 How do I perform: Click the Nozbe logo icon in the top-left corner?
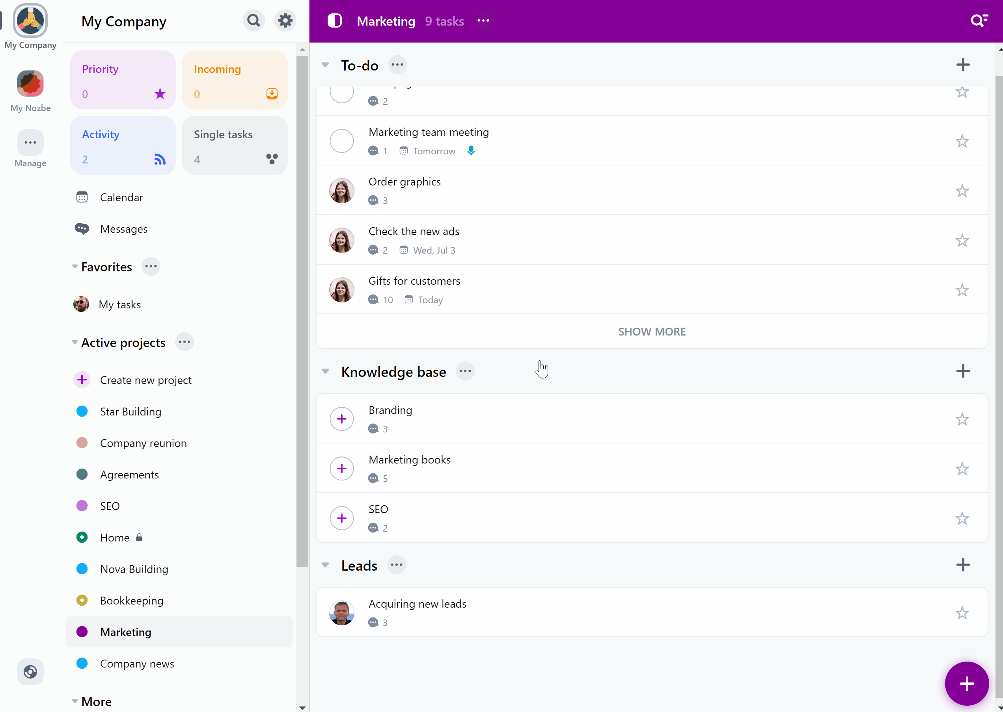[x=31, y=20]
